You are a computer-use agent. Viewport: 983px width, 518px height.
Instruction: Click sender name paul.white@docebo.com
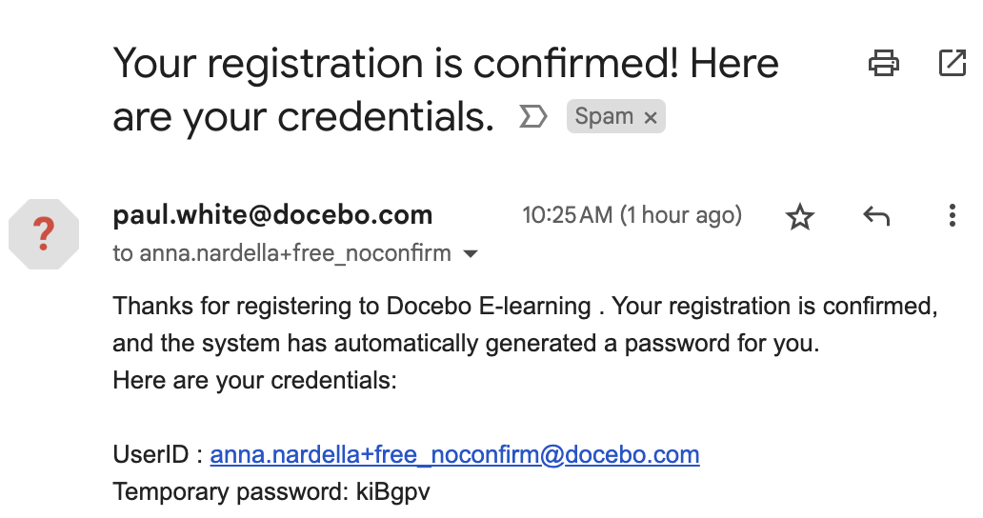click(272, 215)
